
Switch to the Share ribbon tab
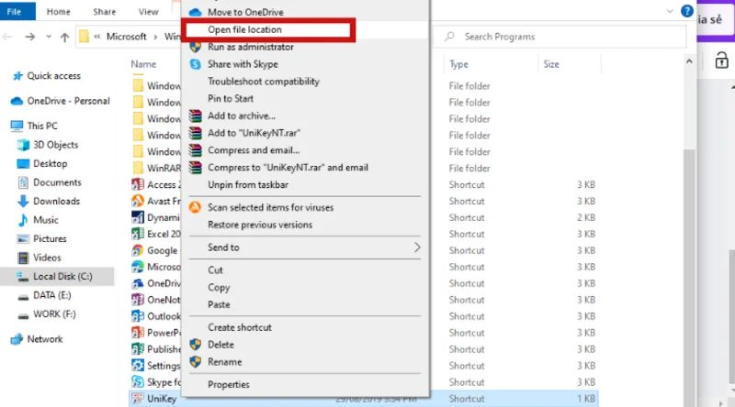104,12
